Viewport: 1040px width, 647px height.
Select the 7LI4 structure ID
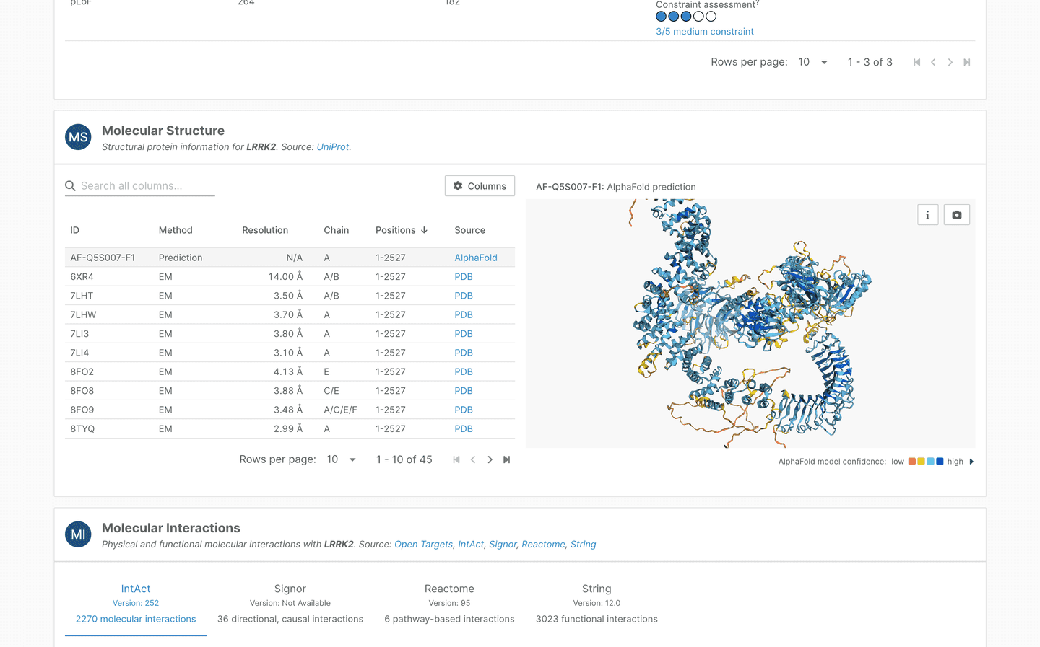[79, 353]
